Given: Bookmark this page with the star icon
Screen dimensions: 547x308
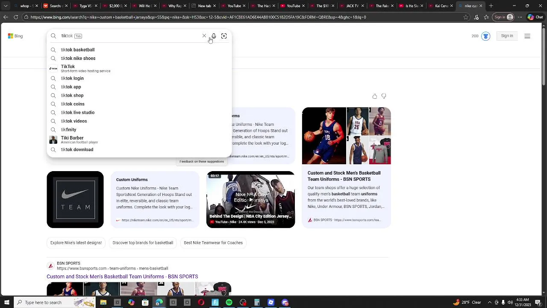Looking at the screenshot, I should tap(466, 17).
